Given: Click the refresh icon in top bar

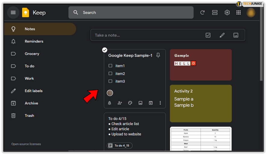Looking at the screenshot, I should 202,13.
